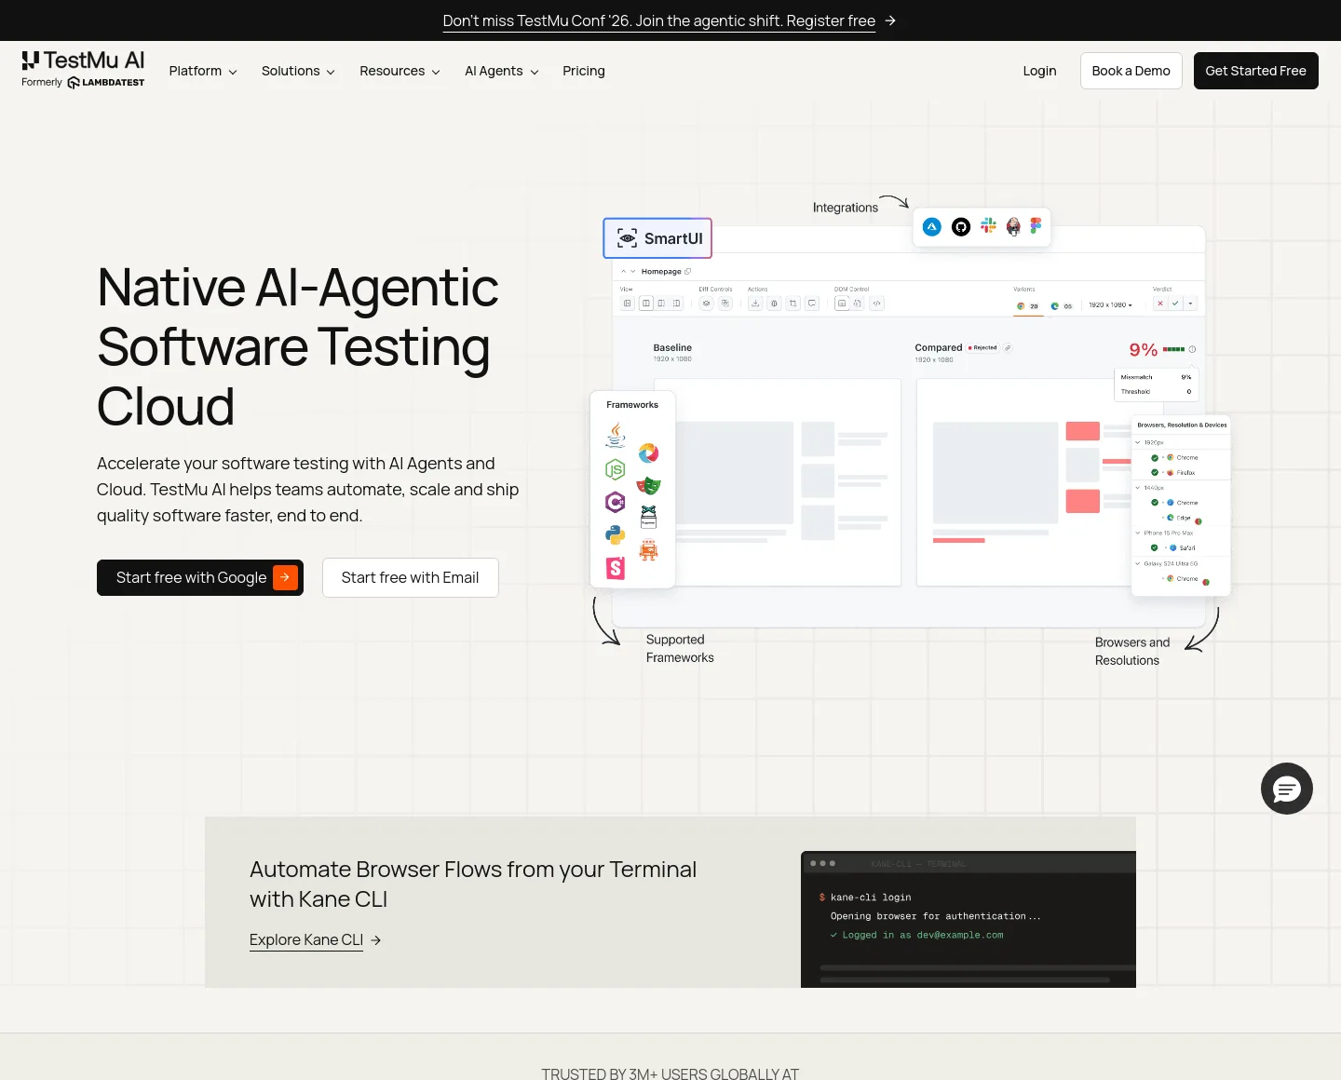Viewport: 1341px width, 1080px height.
Task: Click the Java framework icon
Action: (x=616, y=435)
